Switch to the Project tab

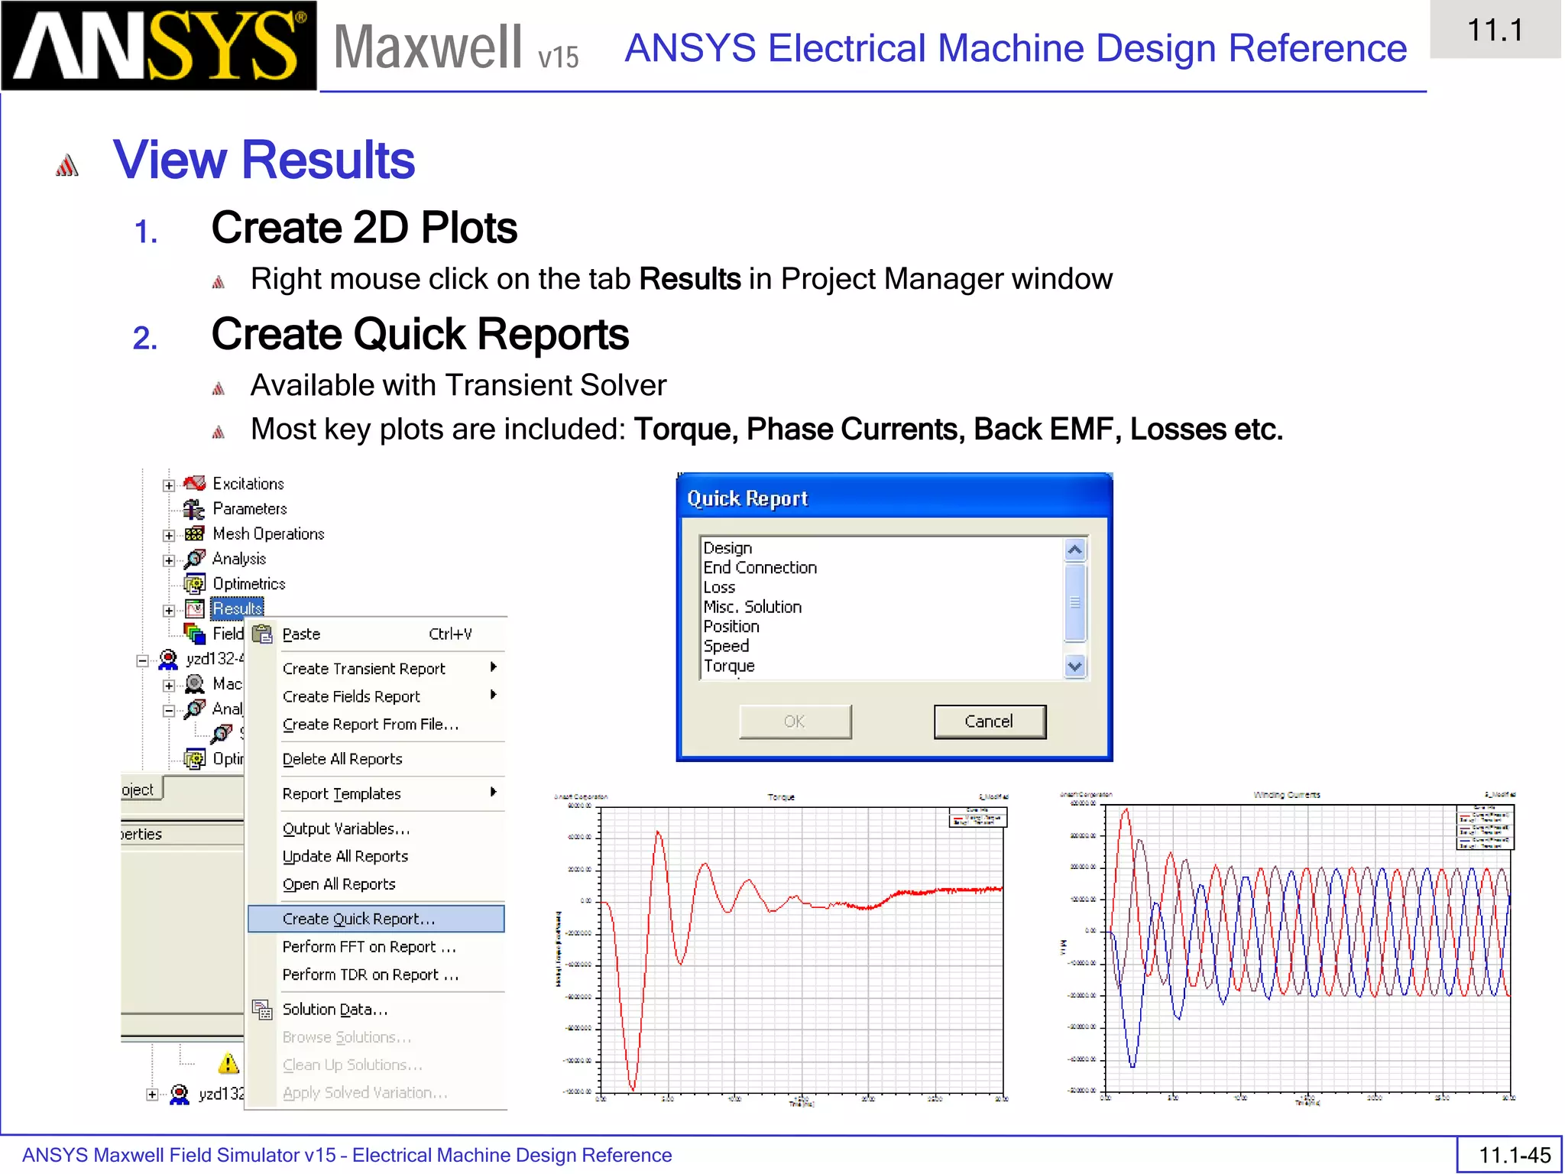point(141,790)
